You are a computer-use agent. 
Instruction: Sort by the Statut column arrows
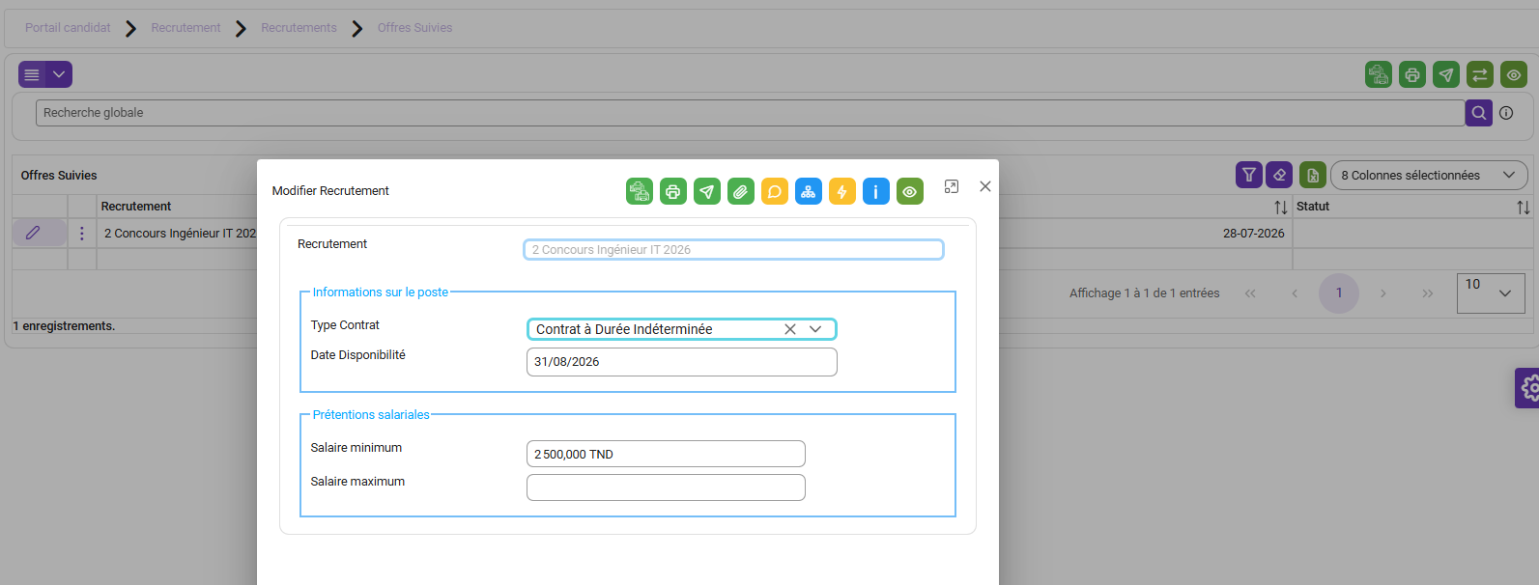pos(1524,207)
